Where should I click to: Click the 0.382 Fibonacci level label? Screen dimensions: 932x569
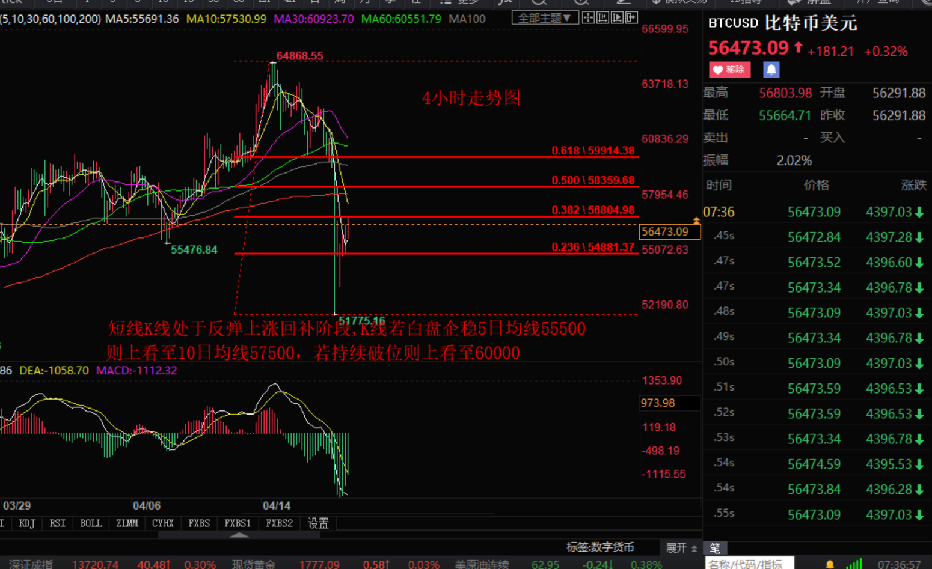click(593, 210)
